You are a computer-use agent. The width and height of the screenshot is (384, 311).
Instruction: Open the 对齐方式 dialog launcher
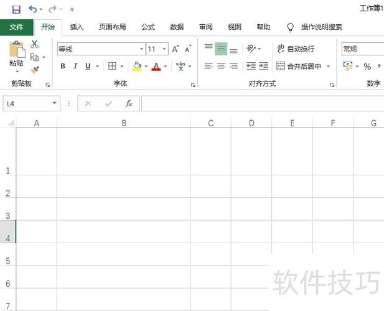tap(332, 85)
